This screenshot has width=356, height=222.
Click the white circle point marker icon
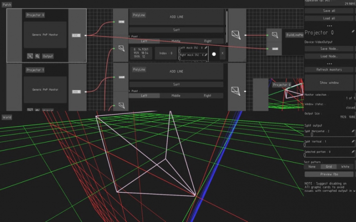214,54
